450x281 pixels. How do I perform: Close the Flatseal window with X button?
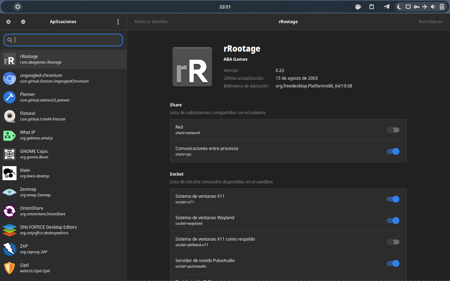[8, 22]
